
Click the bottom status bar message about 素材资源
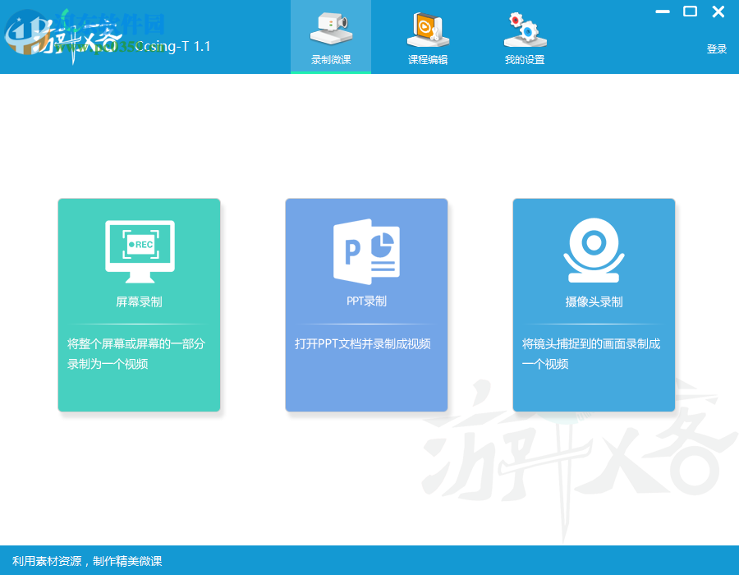[86, 561]
